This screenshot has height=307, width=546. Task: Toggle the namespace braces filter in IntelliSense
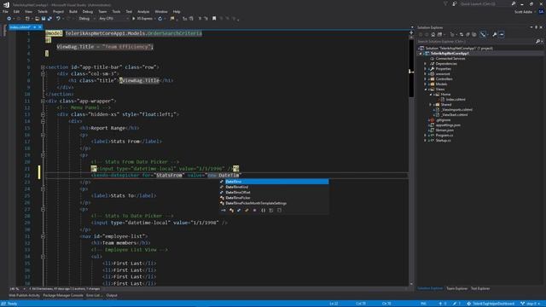pos(264,211)
